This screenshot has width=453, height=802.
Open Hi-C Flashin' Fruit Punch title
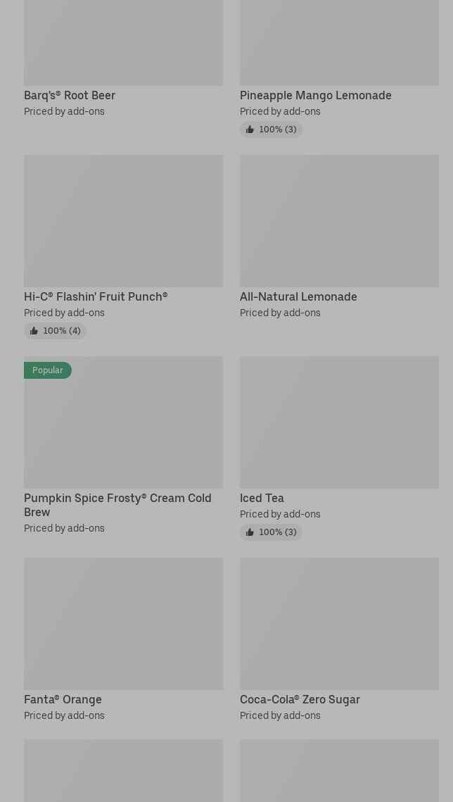tap(96, 296)
